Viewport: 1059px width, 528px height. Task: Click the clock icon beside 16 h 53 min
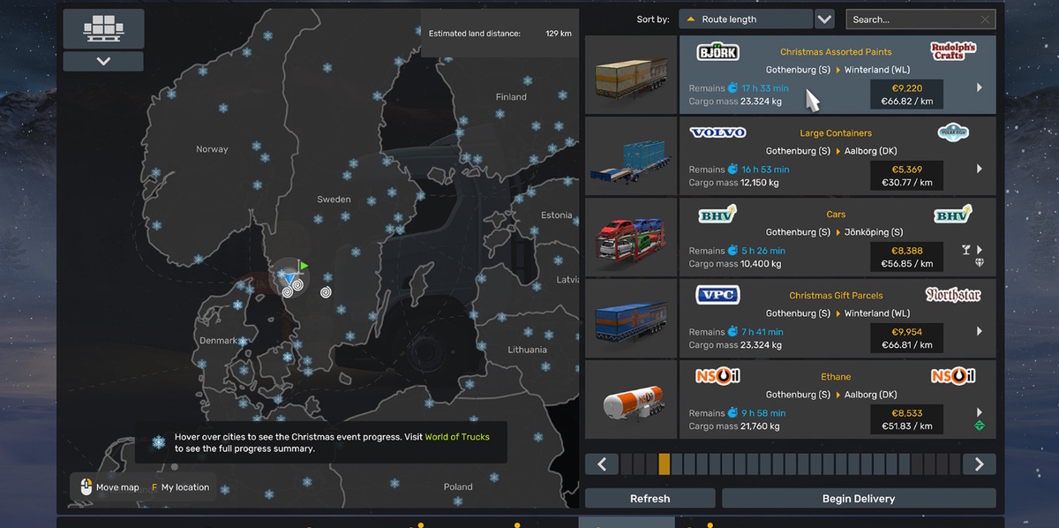(732, 170)
